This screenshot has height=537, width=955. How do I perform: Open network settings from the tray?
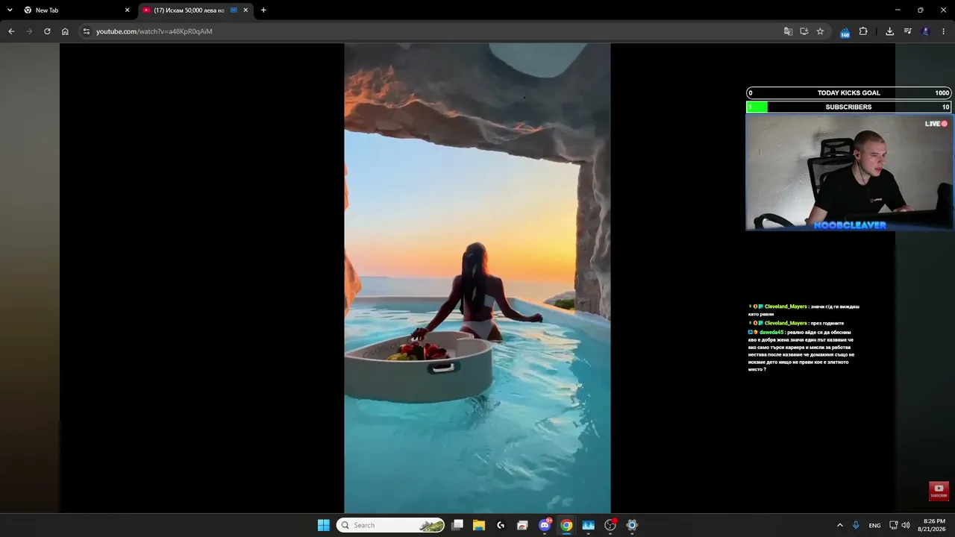coord(893,525)
